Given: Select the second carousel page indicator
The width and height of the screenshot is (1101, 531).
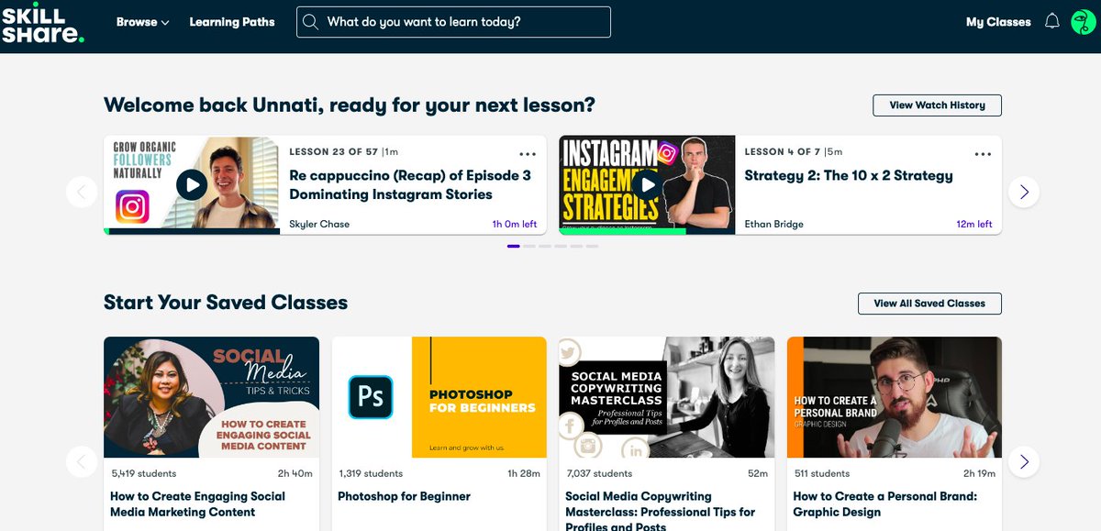Looking at the screenshot, I should tap(529, 246).
